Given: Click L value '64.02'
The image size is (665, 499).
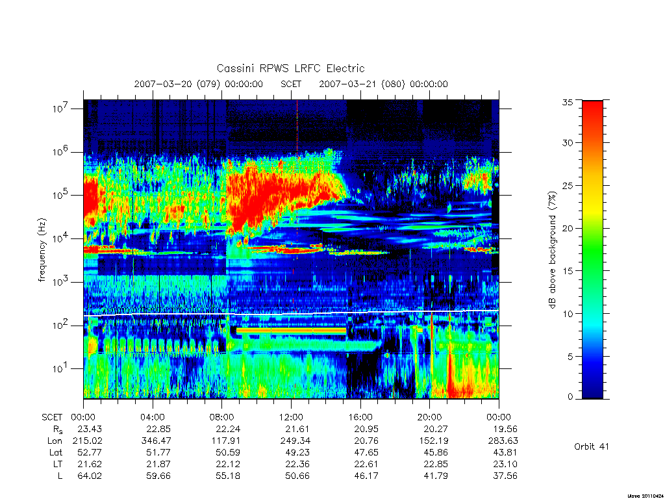Looking at the screenshot, I should [x=90, y=476].
